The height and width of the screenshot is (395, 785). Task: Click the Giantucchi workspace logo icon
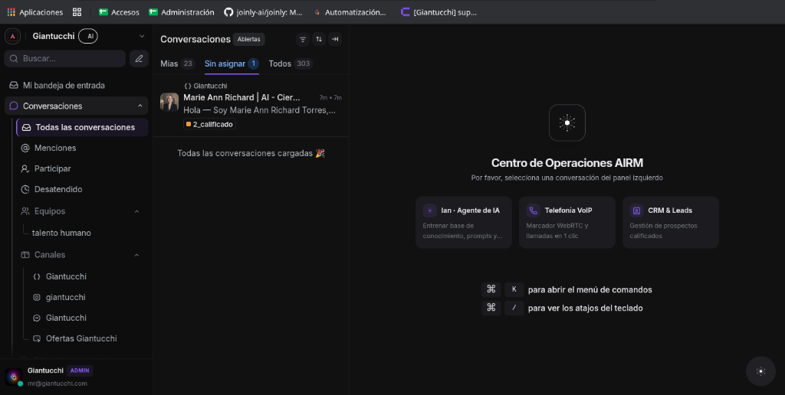click(12, 36)
